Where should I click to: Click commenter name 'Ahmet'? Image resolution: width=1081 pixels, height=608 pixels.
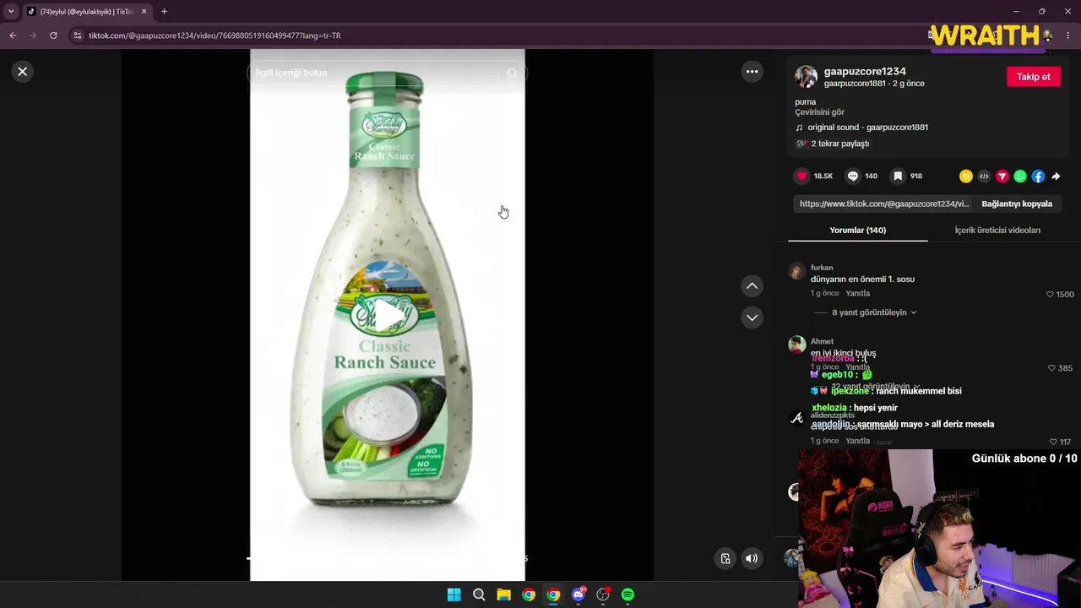822,341
